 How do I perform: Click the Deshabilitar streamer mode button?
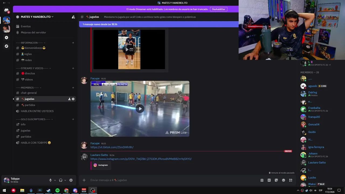(x=219, y=9)
